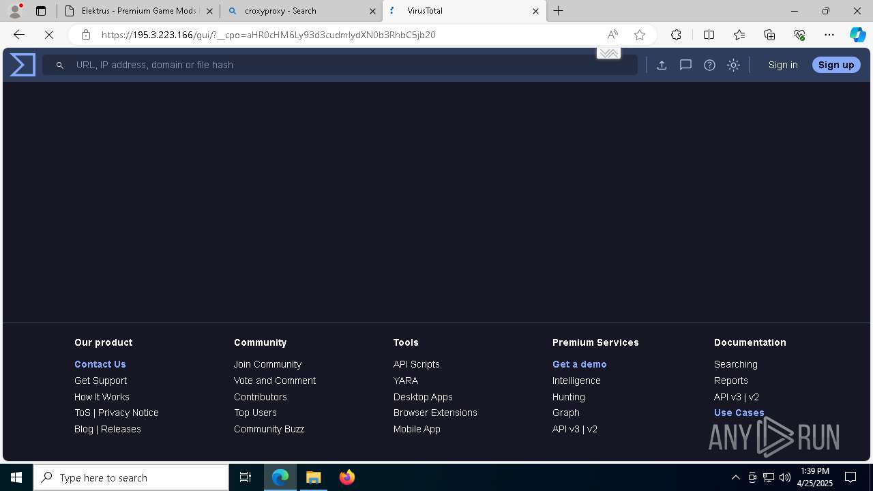View site information lock icon
The width and height of the screenshot is (873, 491).
tap(85, 35)
